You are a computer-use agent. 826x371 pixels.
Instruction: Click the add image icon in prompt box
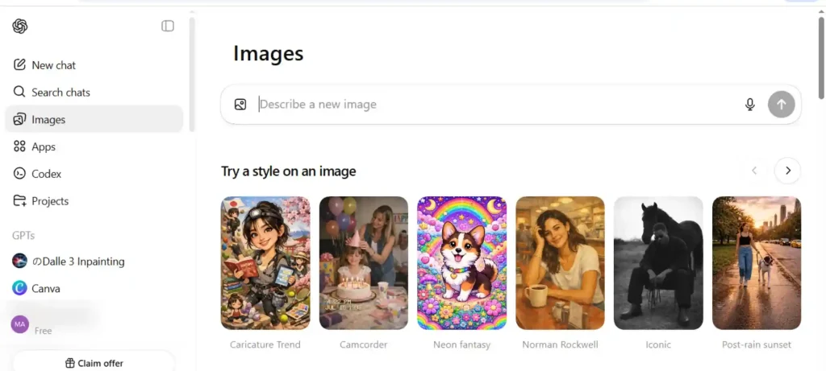240,105
